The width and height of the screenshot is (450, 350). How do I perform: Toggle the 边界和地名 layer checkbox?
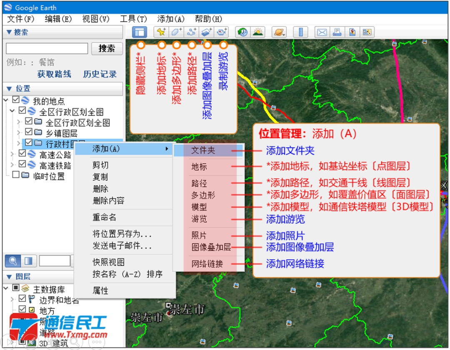(22, 298)
